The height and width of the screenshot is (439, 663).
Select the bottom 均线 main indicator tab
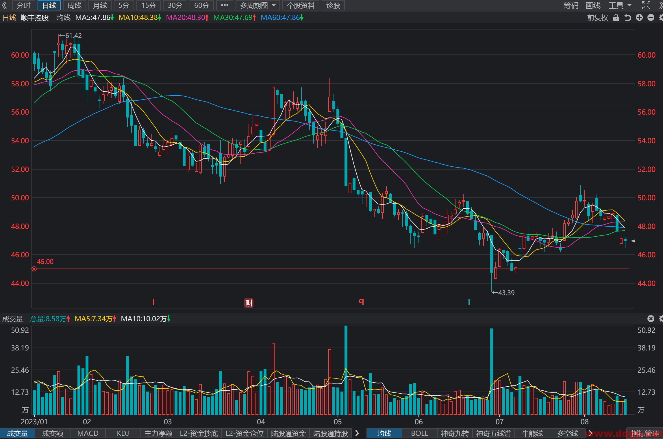coord(384,433)
